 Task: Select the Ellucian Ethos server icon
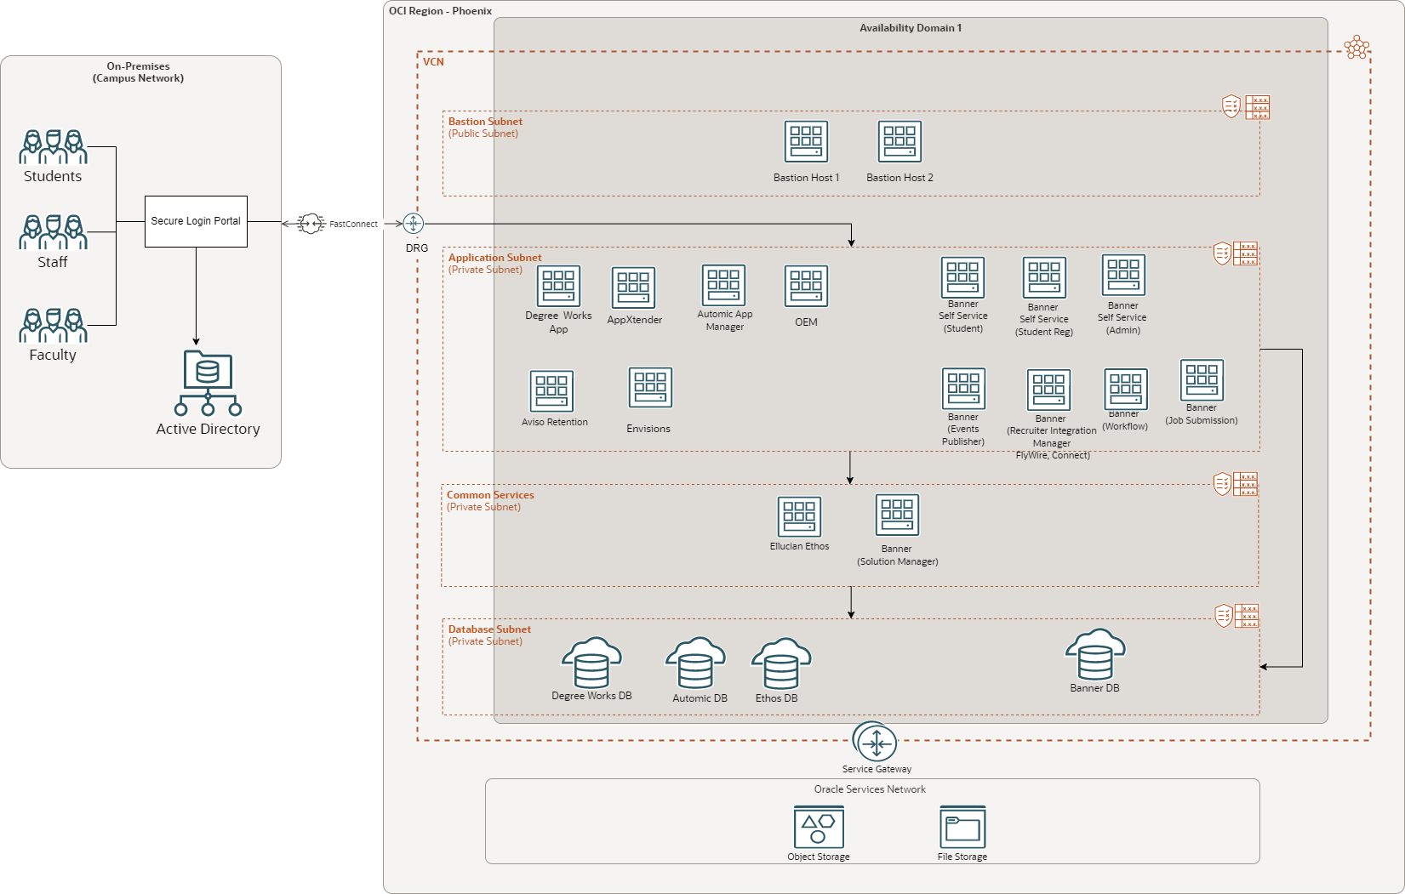tap(799, 517)
